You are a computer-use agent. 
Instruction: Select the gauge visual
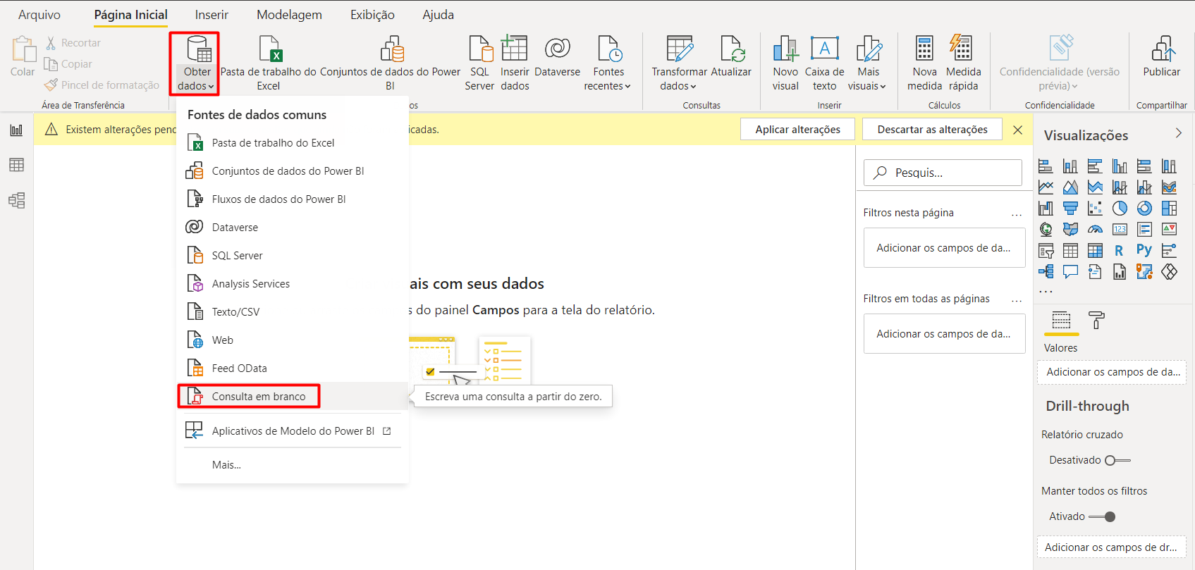coord(1095,230)
